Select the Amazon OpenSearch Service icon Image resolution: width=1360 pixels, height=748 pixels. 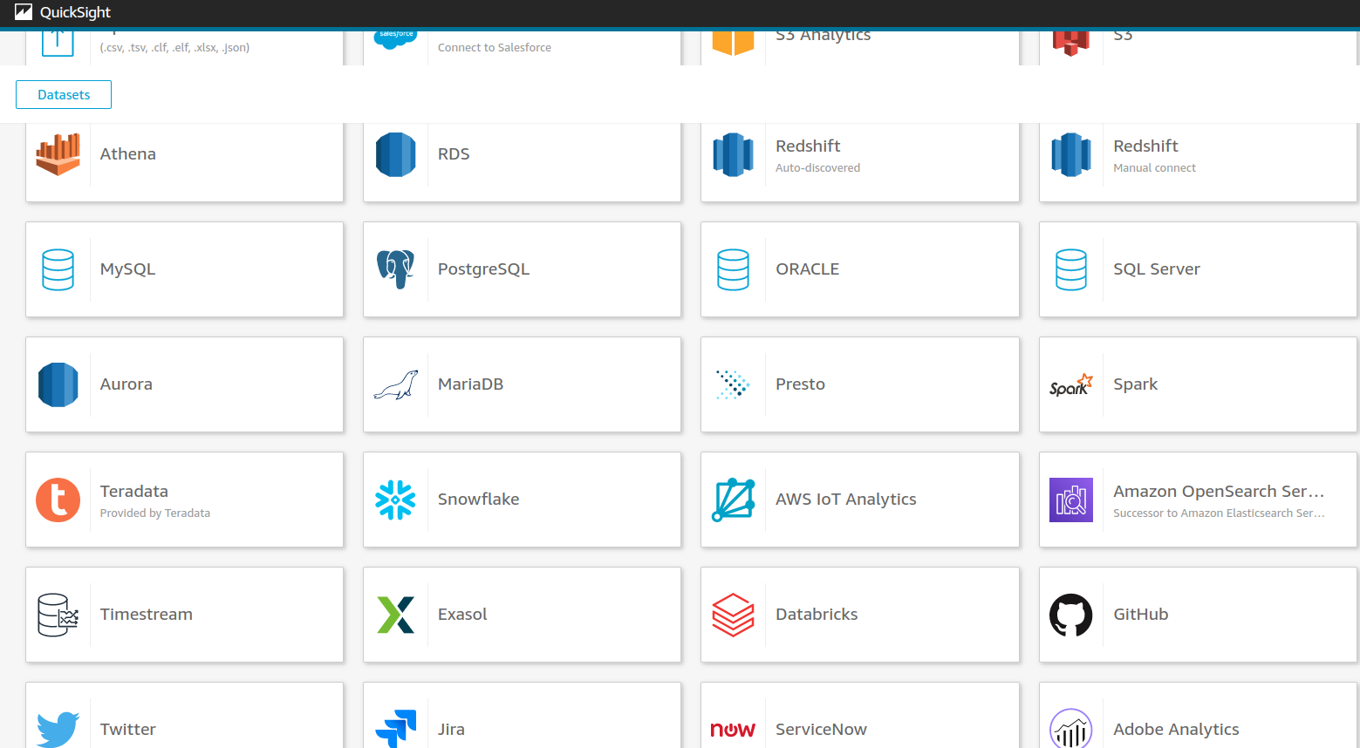point(1071,500)
